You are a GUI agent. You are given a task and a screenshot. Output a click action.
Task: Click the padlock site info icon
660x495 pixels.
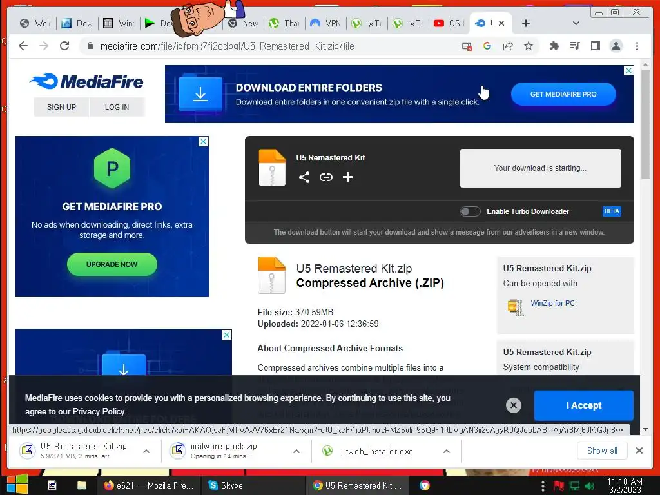(x=90, y=46)
